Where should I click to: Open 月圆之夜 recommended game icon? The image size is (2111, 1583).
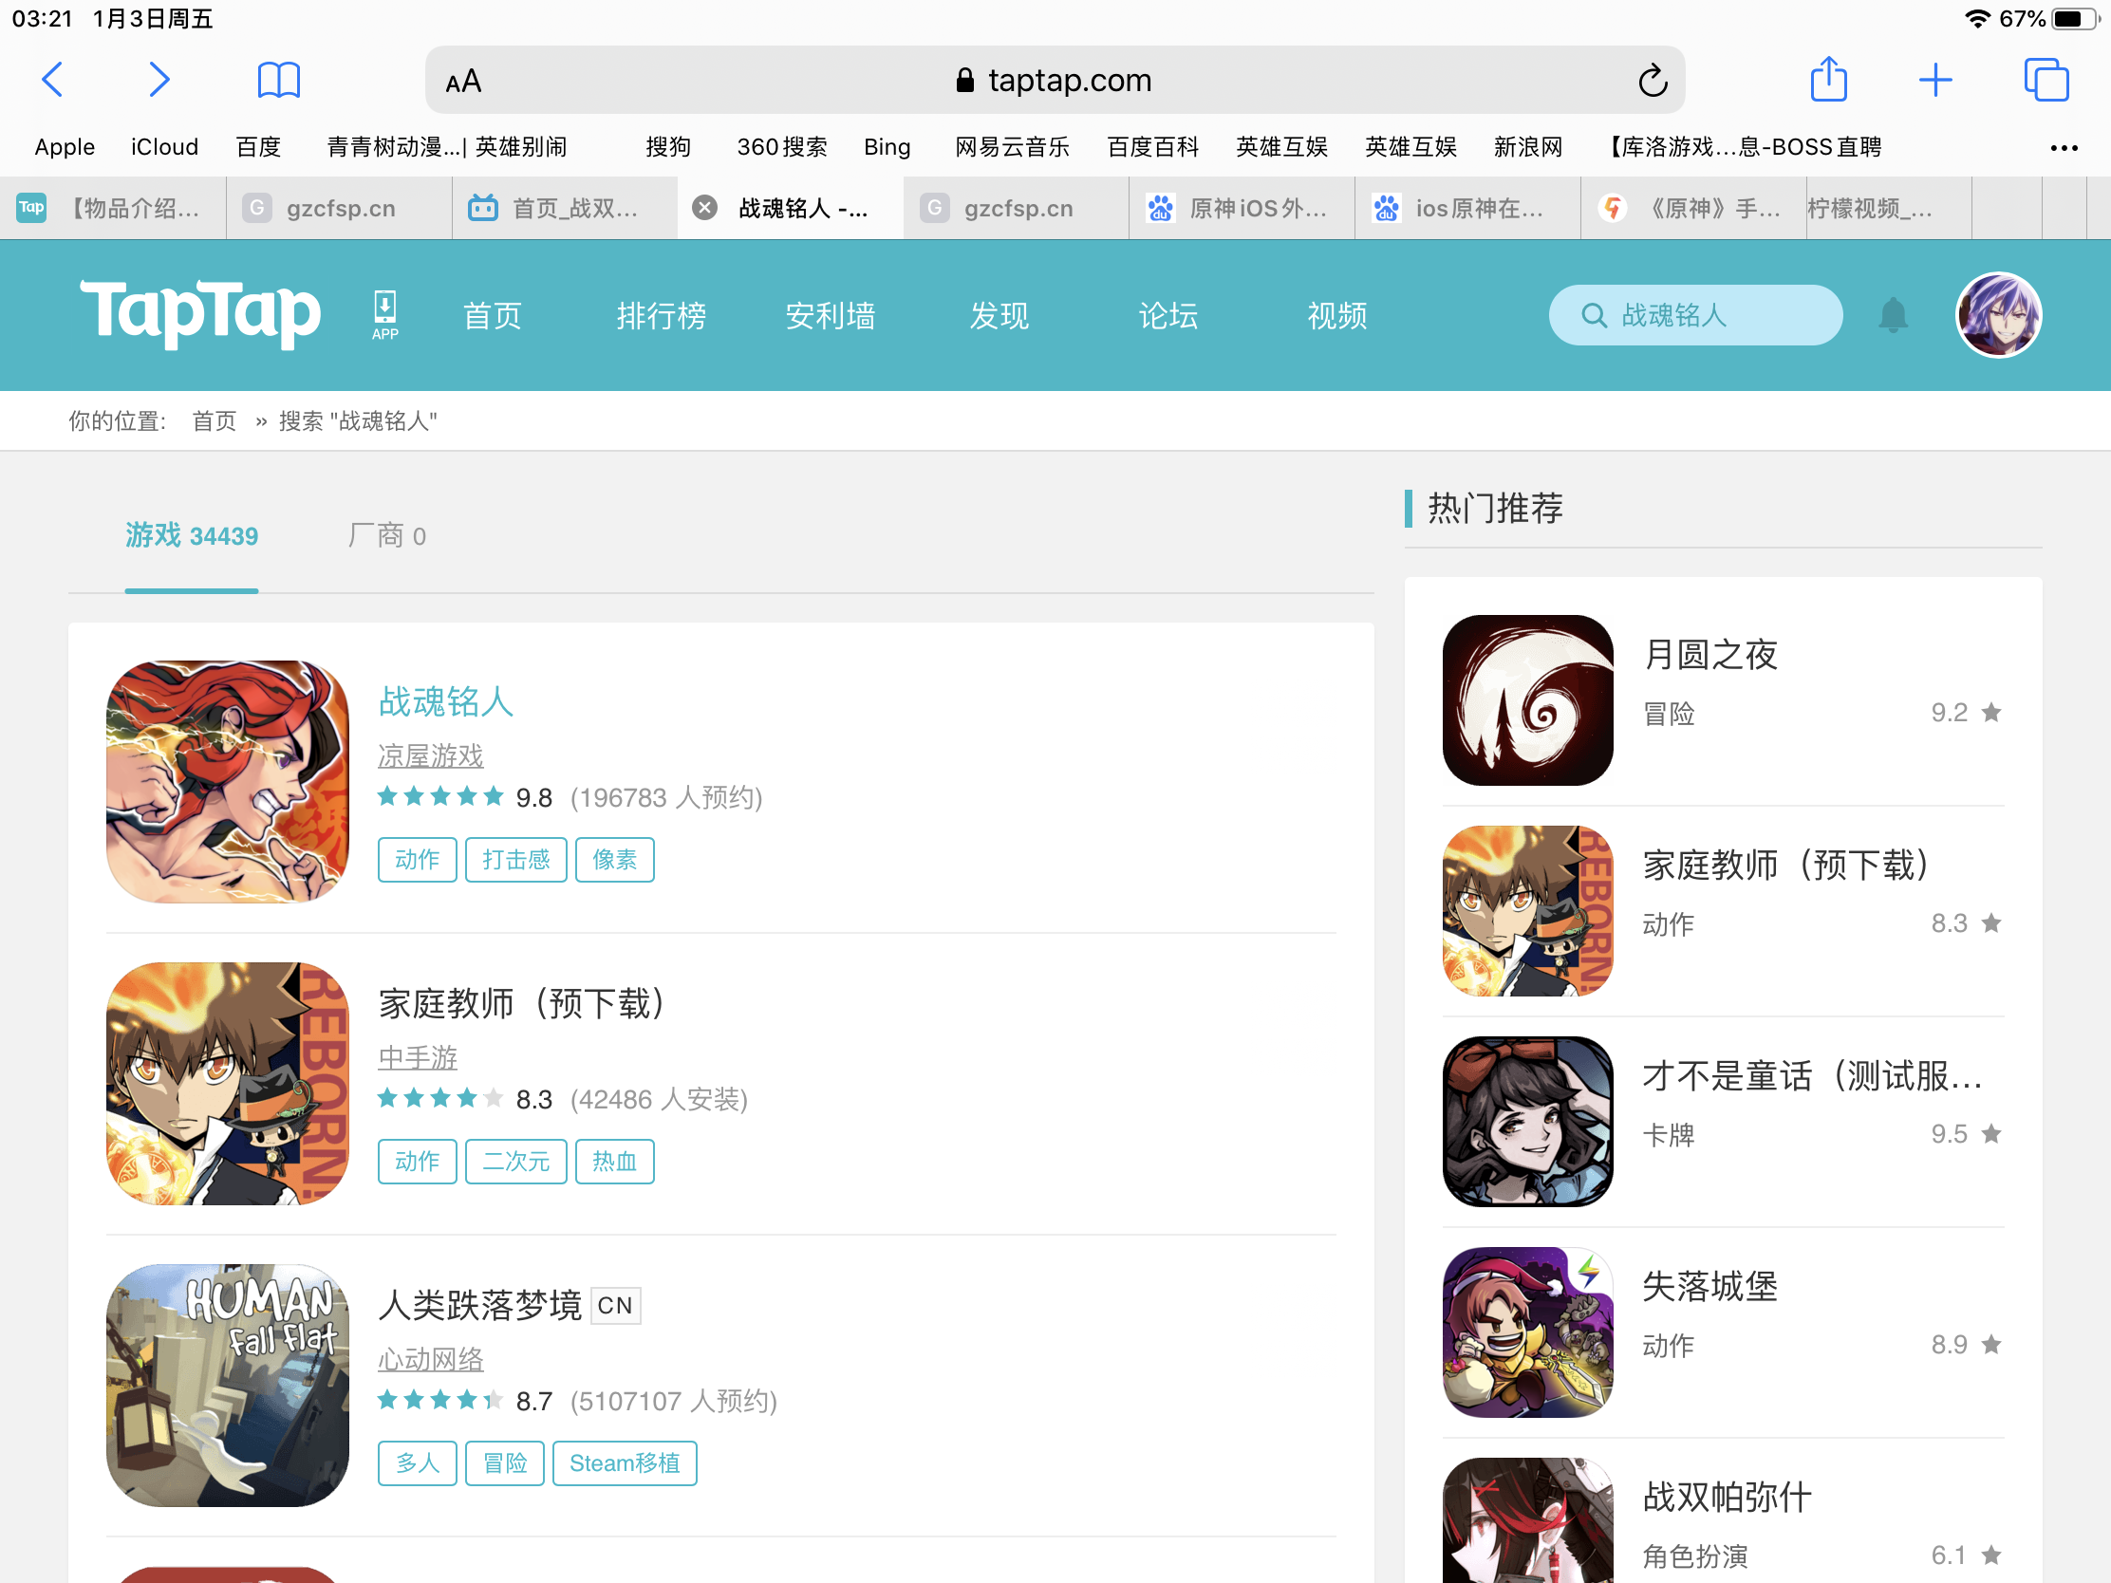[1528, 700]
